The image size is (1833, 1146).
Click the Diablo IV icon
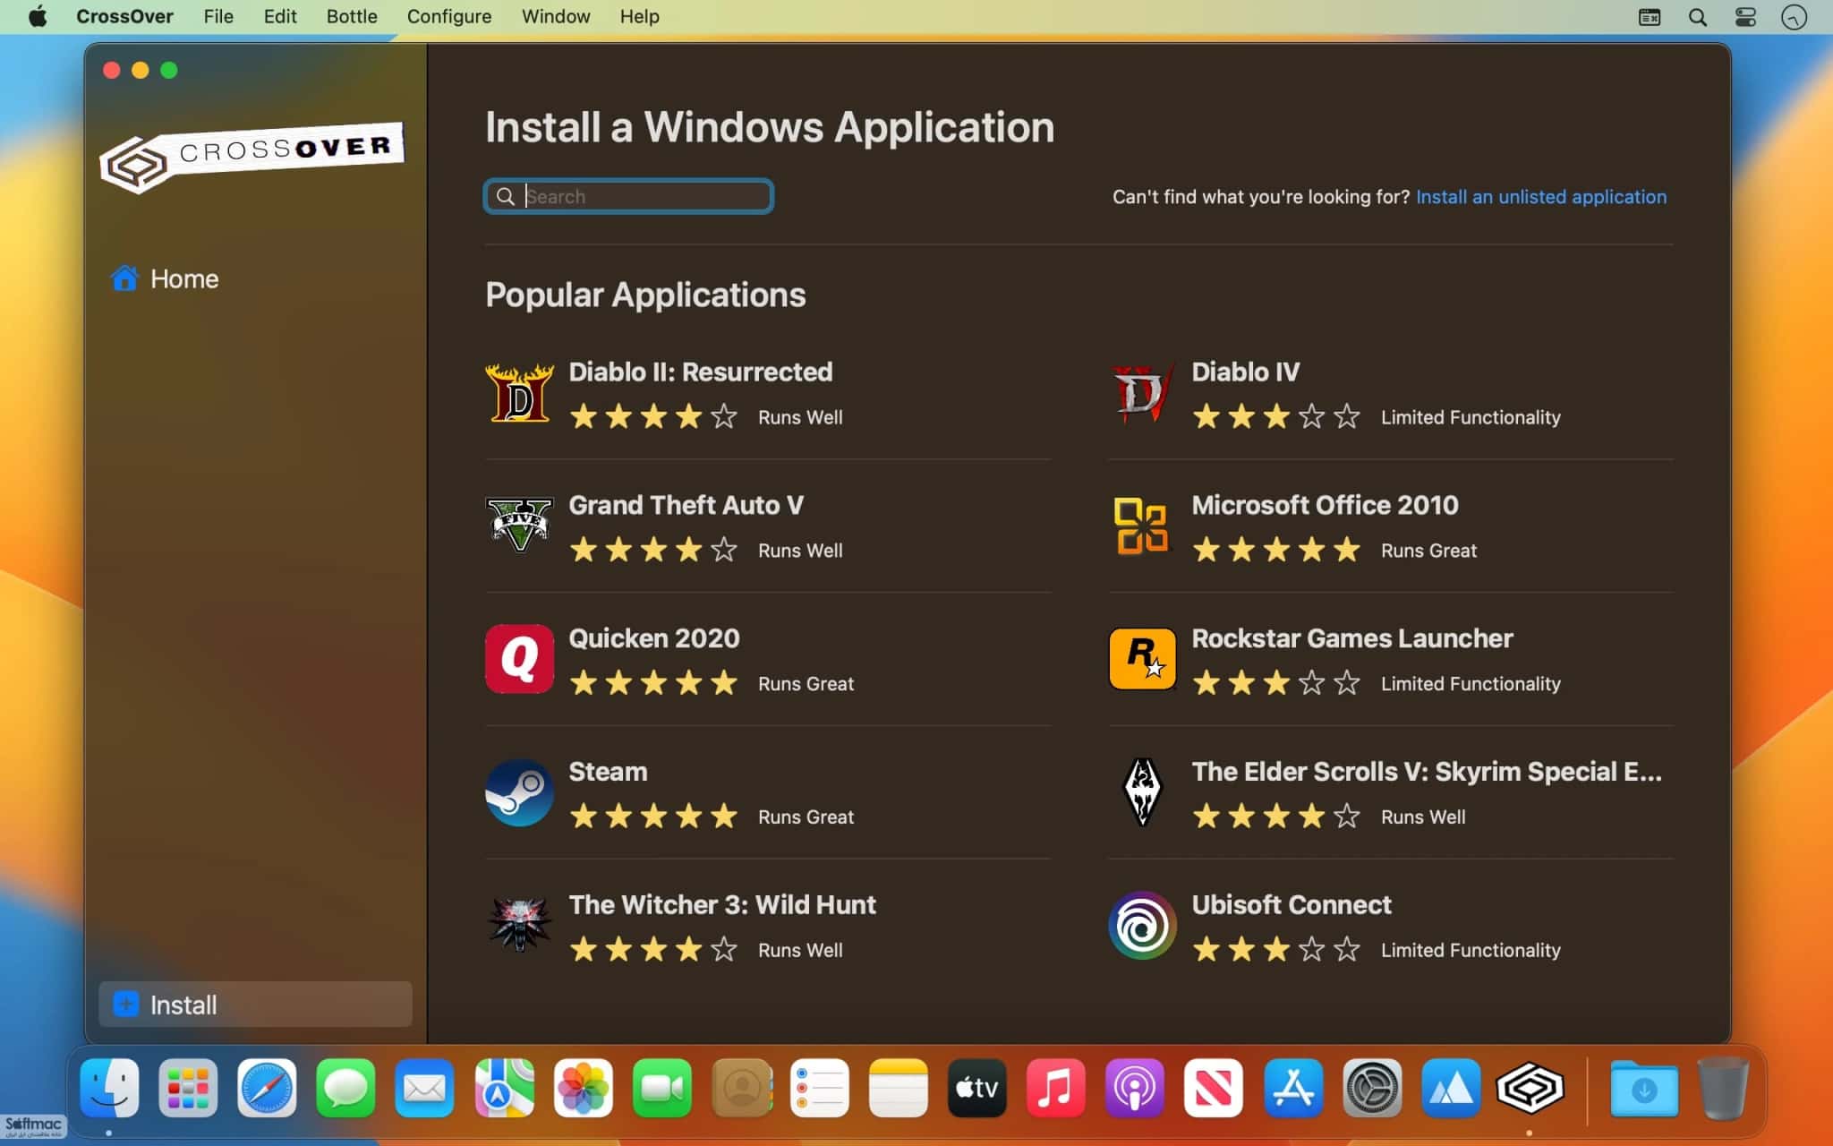1142,393
